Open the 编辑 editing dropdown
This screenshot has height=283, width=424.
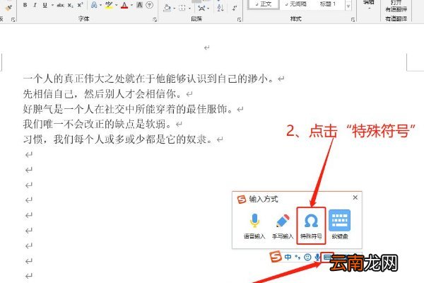[369, 4]
